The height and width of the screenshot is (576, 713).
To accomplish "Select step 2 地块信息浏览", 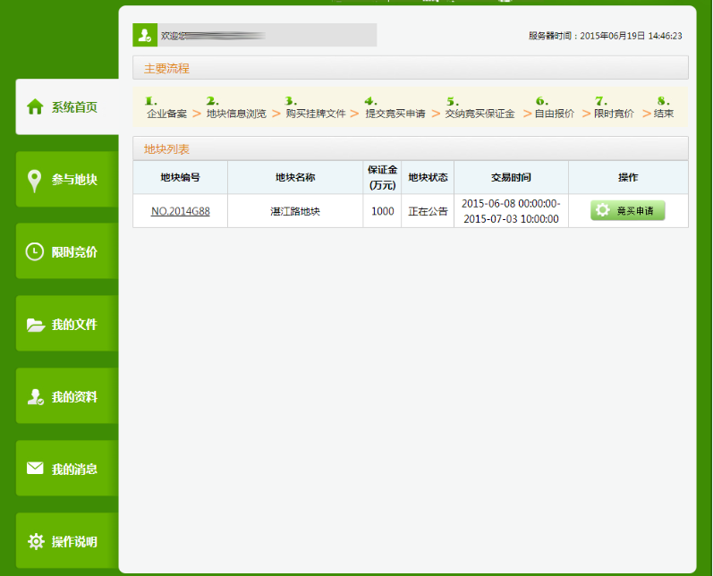I will pos(236,114).
